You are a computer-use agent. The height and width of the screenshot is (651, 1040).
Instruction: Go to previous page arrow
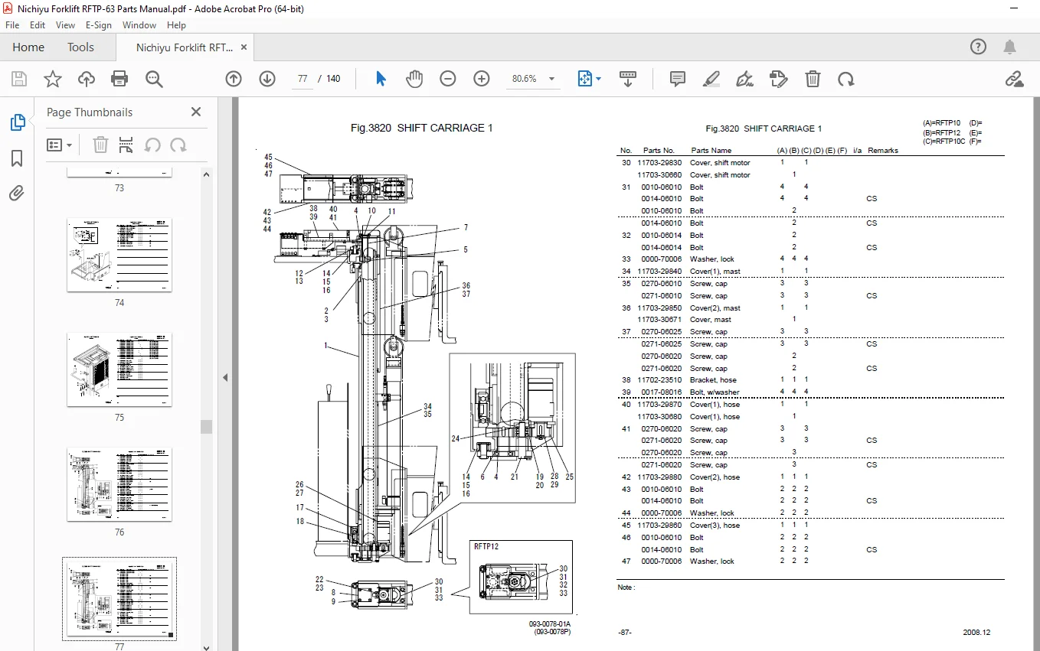coord(234,79)
